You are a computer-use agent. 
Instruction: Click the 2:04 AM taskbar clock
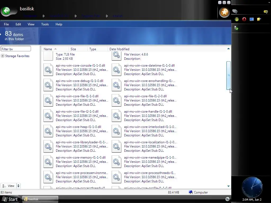point(252,200)
